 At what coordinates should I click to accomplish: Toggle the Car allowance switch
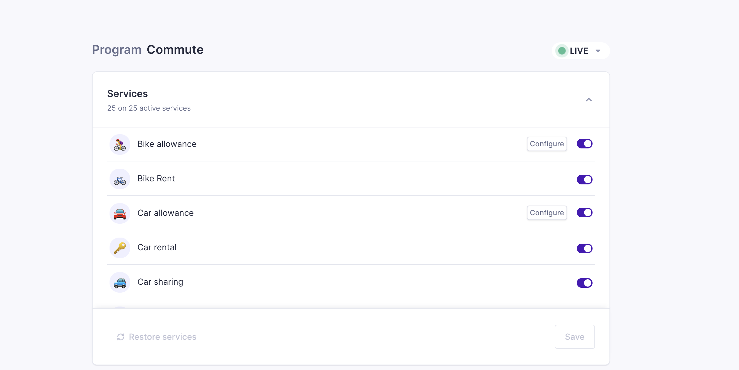point(584,213)
